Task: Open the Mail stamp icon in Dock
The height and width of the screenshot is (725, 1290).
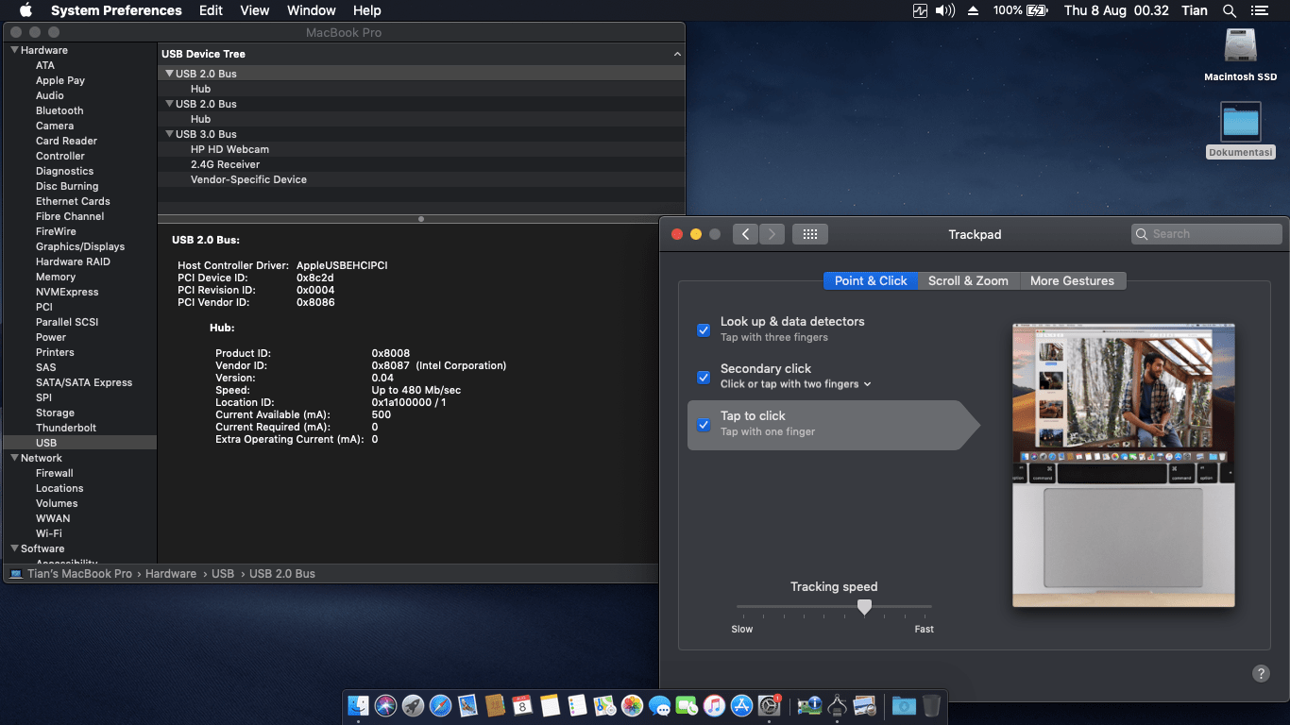Action: 467,705
